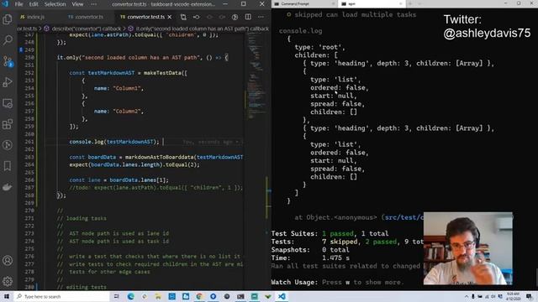Image resolution: width=538 pixels, height=302 pixels.
Task: Click the taskbar search box
Action: (x=61, y=296)
